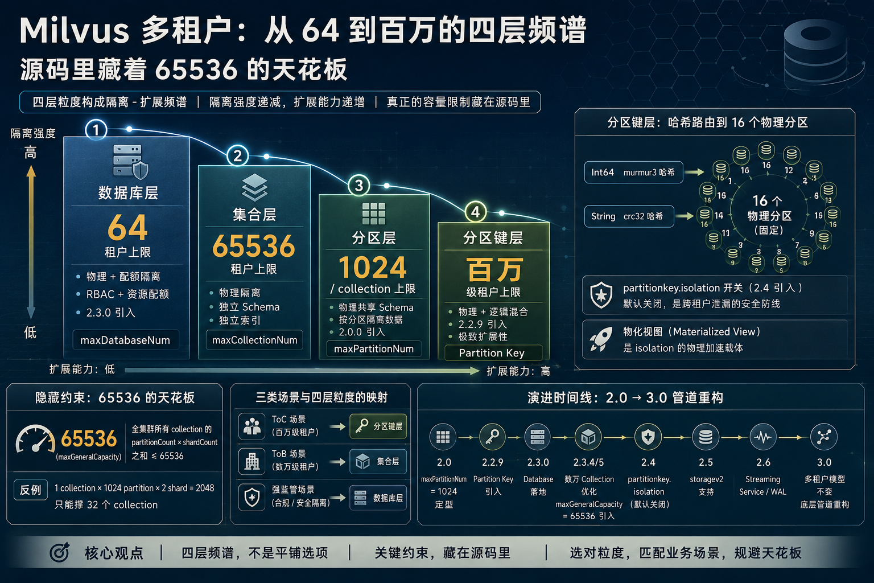The width and height of the screenshot is (874, 583).
Task: Click the shield icon above timeline 2.4
Action: click(648, 437)
